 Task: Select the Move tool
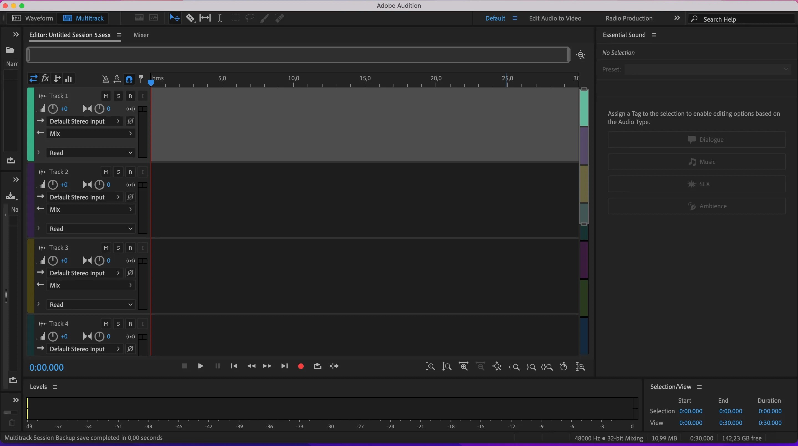coord(175,18)
